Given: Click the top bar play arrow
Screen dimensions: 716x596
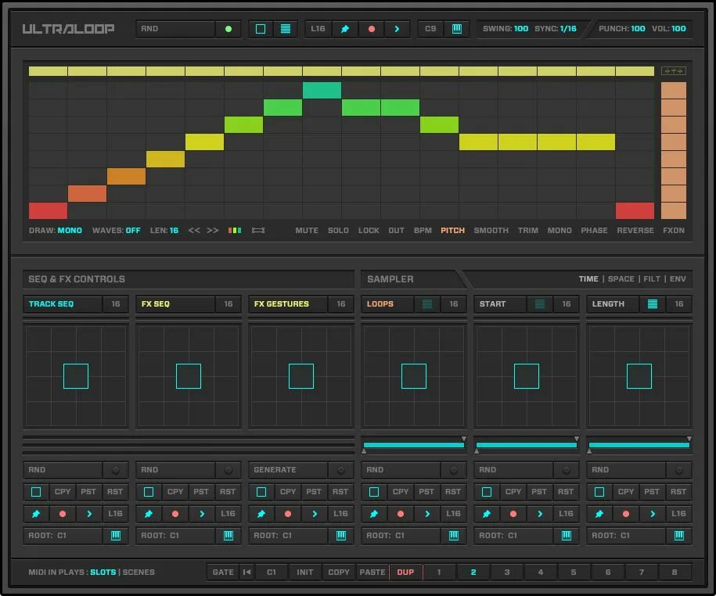Looking at the screenshot, I should (397, 29).
